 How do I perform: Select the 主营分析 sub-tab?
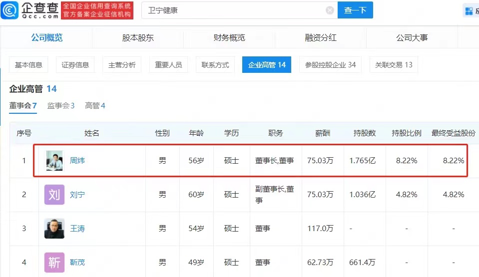122,65
